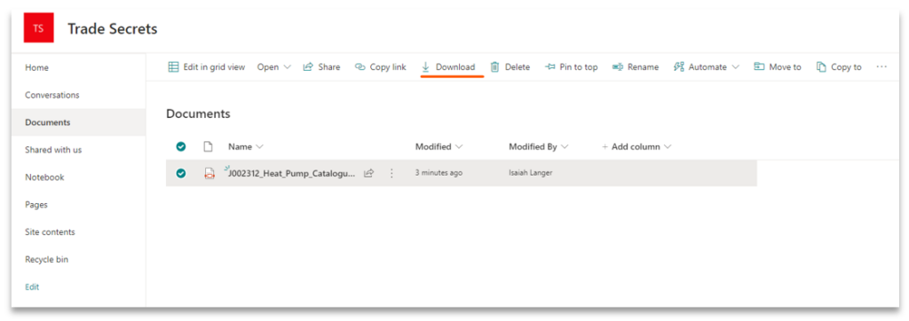Go to Conversations in sidebar
Viewport: 909px width, 321px height.
coord(52,95)
